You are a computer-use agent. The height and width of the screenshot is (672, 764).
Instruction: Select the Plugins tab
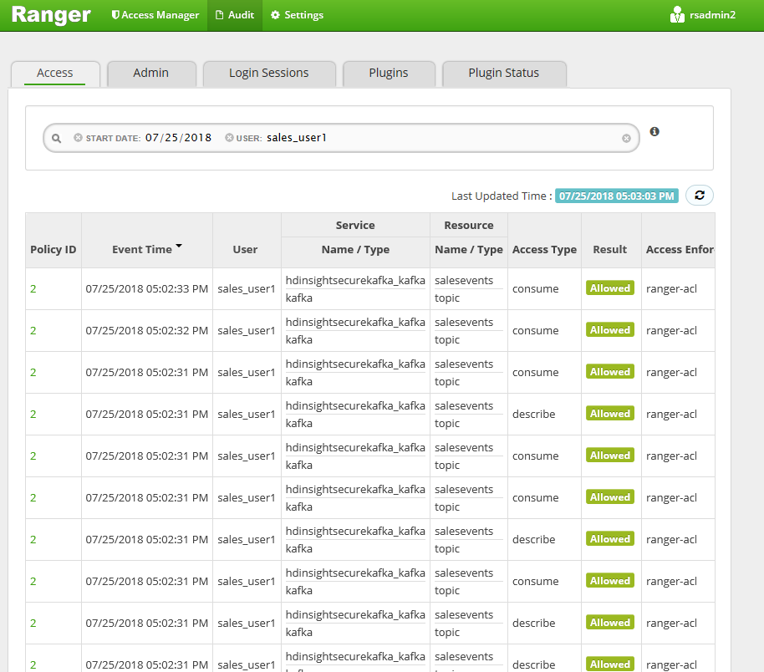click(x=389, y=73)
